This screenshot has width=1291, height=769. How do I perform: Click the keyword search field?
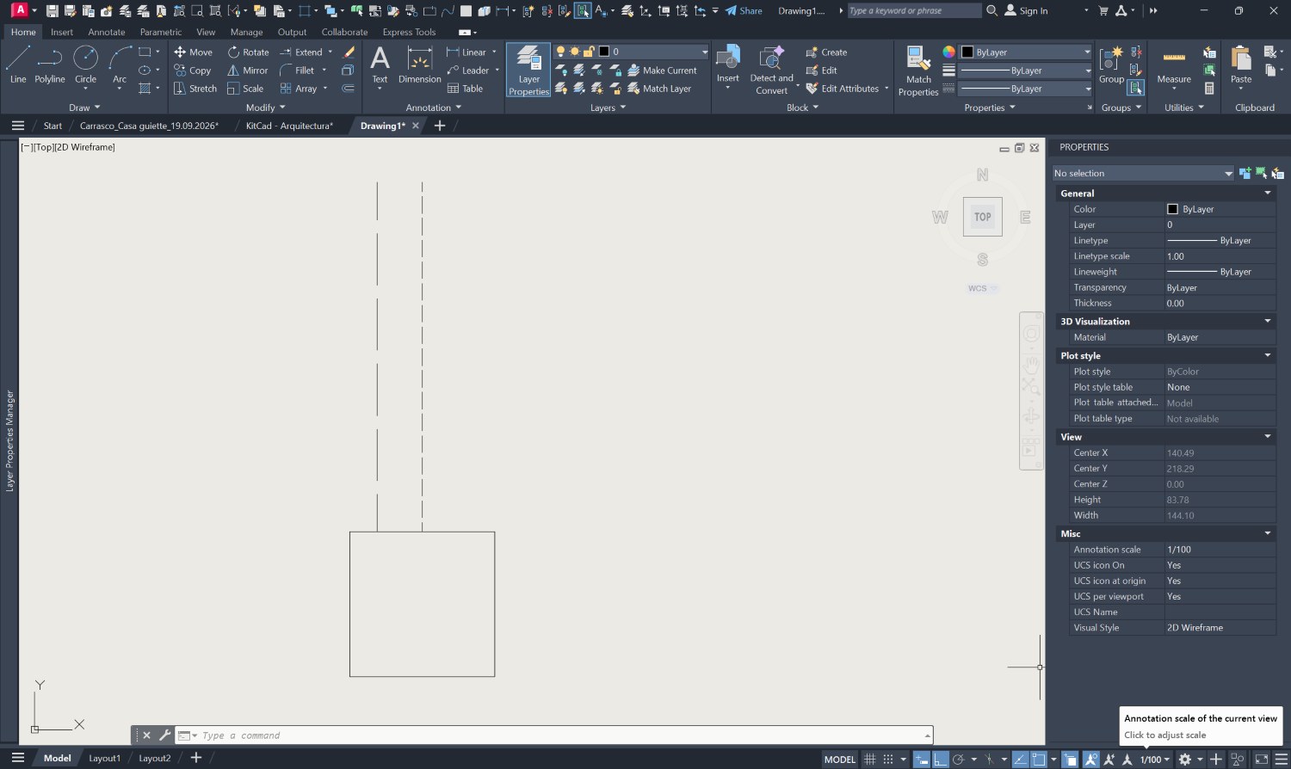tap(914, 11)
